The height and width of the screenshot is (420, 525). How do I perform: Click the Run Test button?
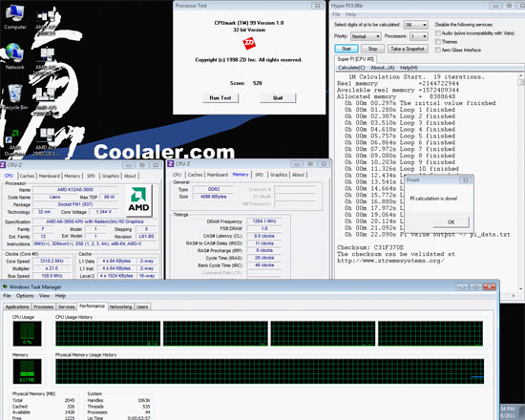pyautogui.click(x=220, y=97)
